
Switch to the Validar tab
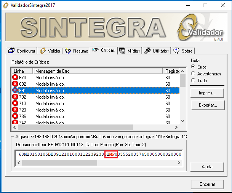point(50,51)
